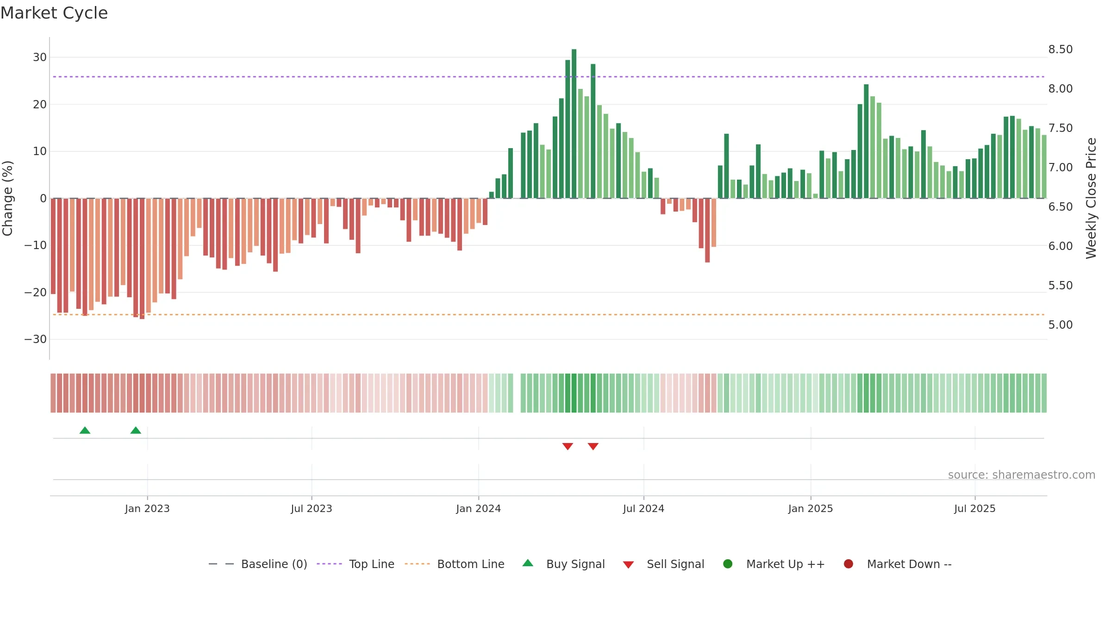The height and width of the screenshot is (625, 1111).
Task: Toggle the Baseline (0) legend entry
Action: pos(258,564)
